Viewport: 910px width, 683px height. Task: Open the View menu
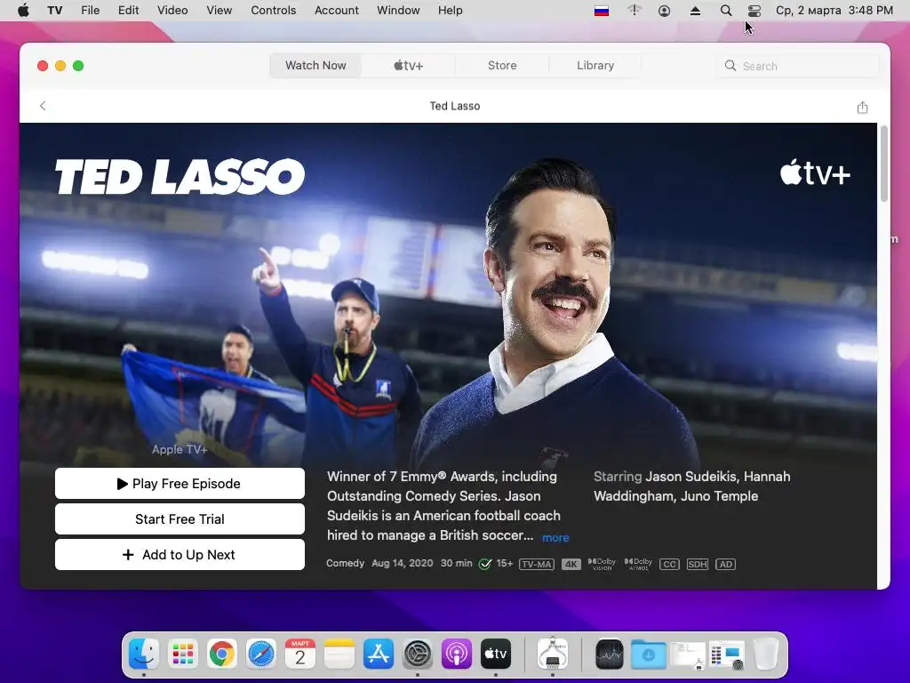219,11
